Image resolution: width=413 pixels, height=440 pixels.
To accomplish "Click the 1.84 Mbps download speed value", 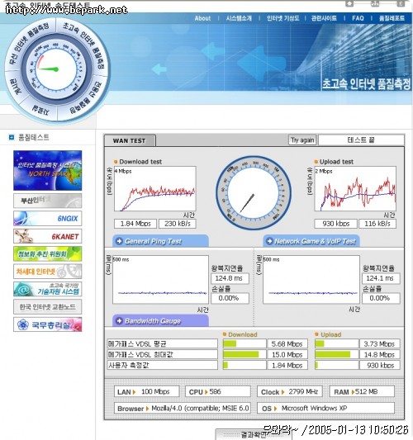I will point(135,224).
